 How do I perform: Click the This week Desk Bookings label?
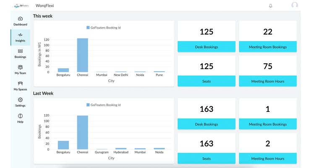coord(206,47)
